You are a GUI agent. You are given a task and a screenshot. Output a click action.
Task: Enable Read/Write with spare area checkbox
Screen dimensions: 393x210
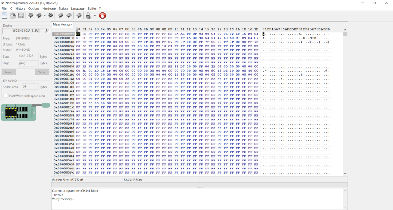(x=5, y=96)
